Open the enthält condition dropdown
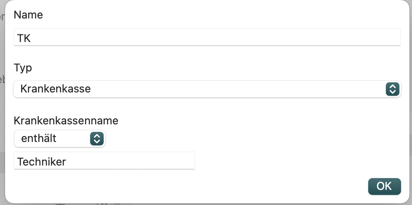The height and width of the screenshot is (205, 412). (60, 138)
